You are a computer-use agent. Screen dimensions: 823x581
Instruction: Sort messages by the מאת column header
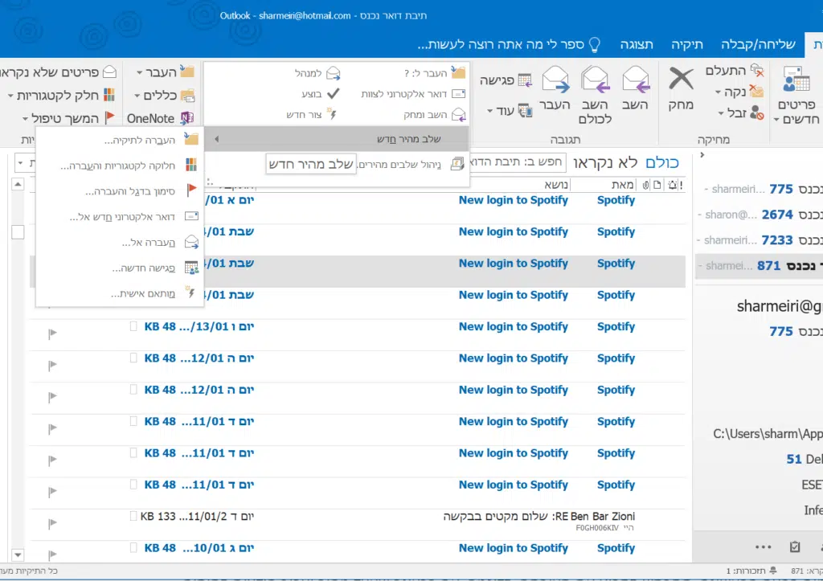622,185
